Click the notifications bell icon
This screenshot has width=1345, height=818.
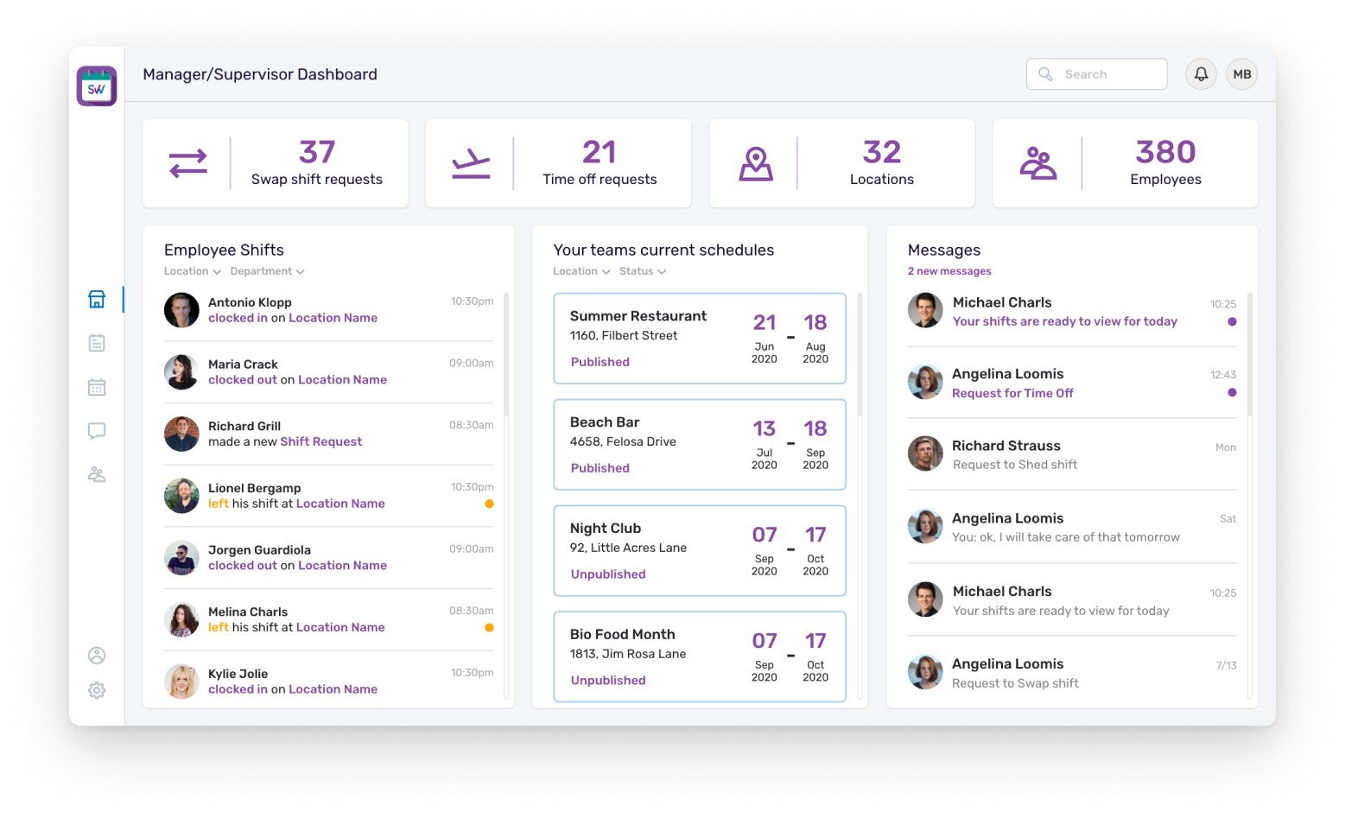(x=1201, y=74)
